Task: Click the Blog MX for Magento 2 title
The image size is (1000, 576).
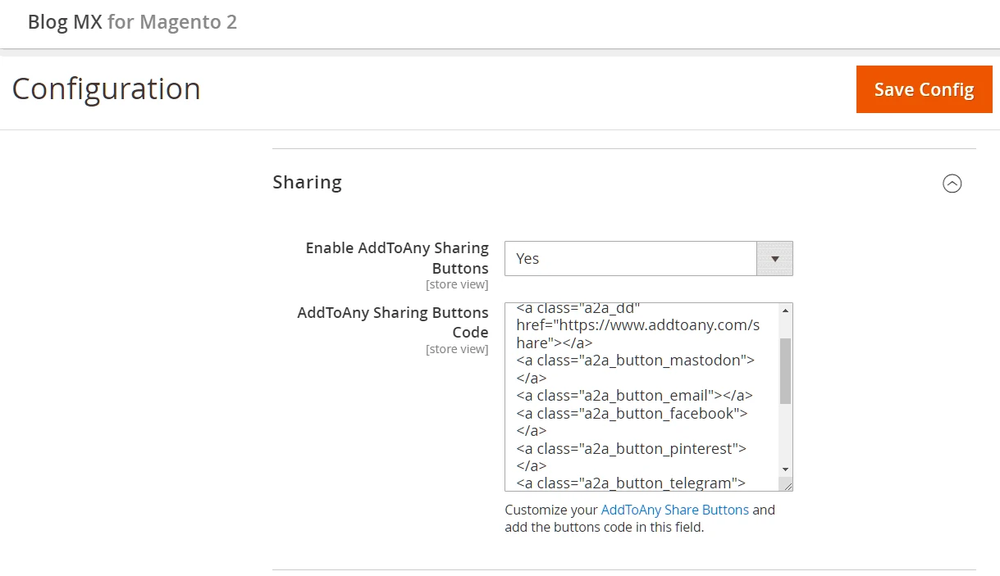Action: pos(132,22)
